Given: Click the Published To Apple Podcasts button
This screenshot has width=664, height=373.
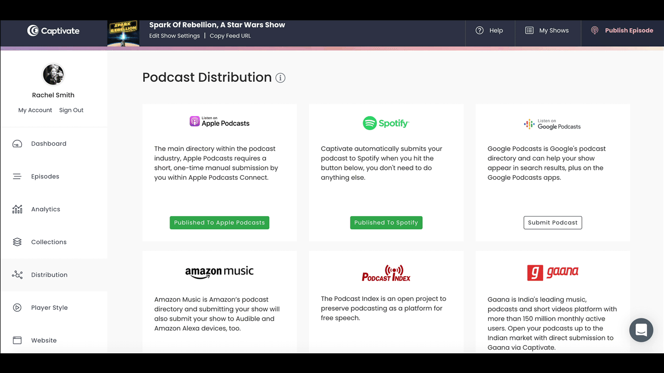Looking at the screenshot, I should pos(219,222).
